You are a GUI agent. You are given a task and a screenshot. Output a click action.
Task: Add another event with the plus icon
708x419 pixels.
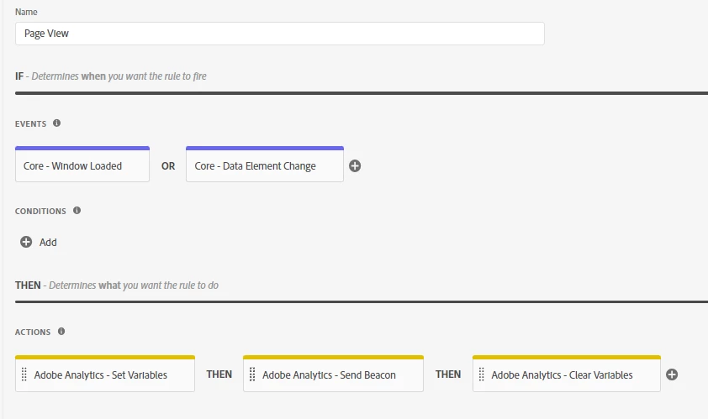(355, 166)
